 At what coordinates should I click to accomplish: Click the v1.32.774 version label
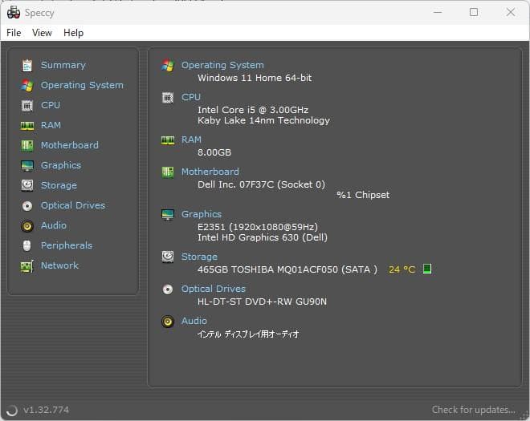click(46, 410)
